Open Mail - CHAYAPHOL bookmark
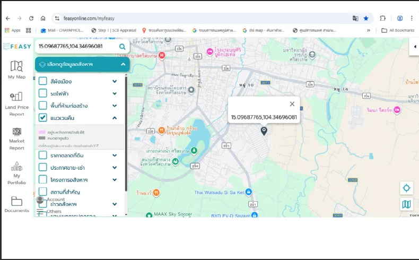The image size is (419, 260). [62, 30]
